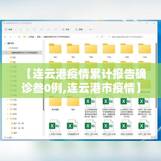The image size is (161, 161).
Task: Click the Cut scissors icon in toolbar
Action: tap(20, 30)
